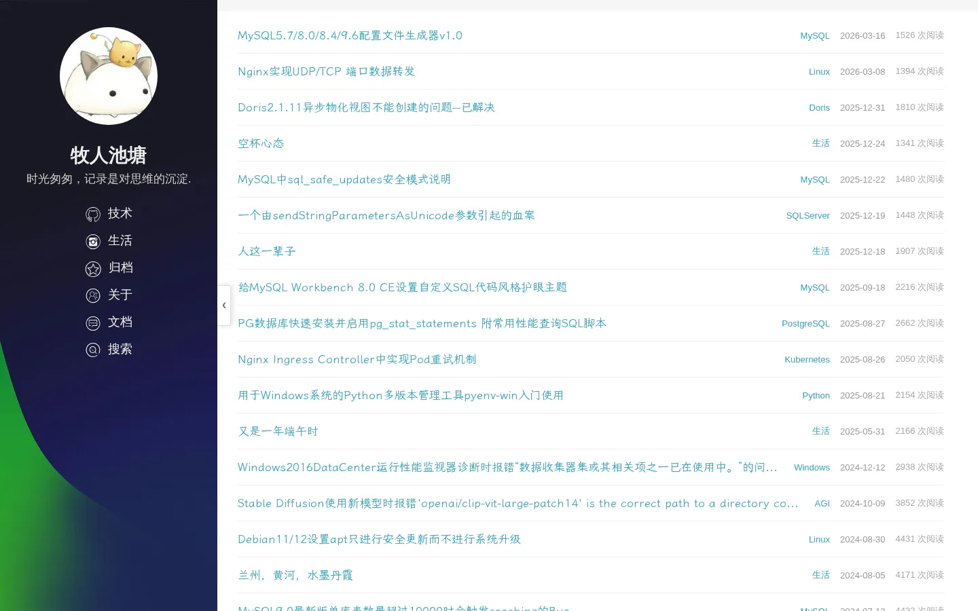Click the Linux tag on the Nginx UDP/TCP row
The width and height of the screenshot is (978, 611).
(x=819, y=71)
